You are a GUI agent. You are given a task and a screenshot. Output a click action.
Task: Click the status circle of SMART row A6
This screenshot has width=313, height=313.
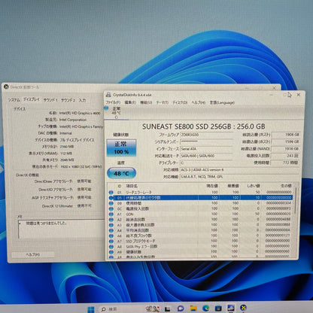[111, 236]
